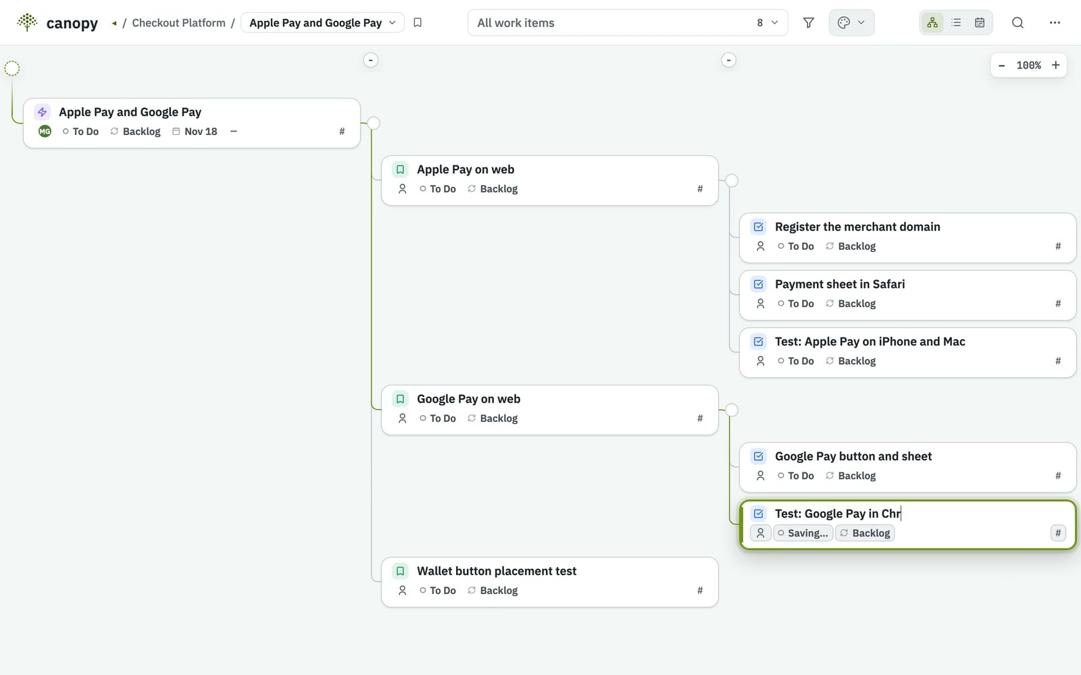
Task: Click story icon on Apple Pay on web
Action: (400, 169)
